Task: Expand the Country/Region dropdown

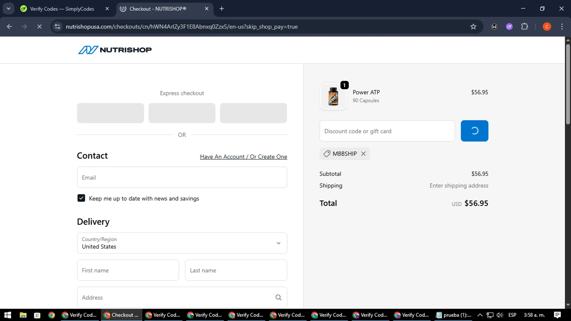Action: pos(182,243)
